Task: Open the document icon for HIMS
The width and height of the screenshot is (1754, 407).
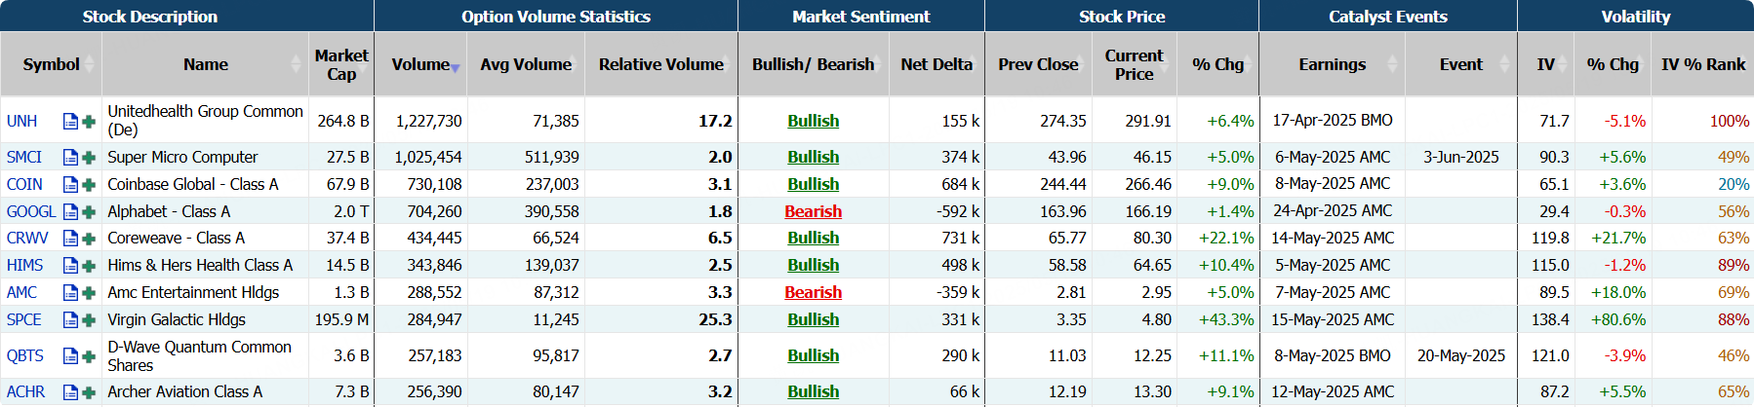Action: 70,265
